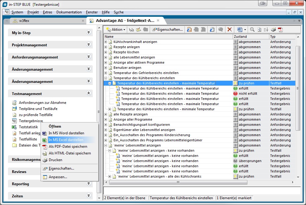
Task: Choose 'In MS Excel darstellen' from context menu
Action: click(66, 140)
